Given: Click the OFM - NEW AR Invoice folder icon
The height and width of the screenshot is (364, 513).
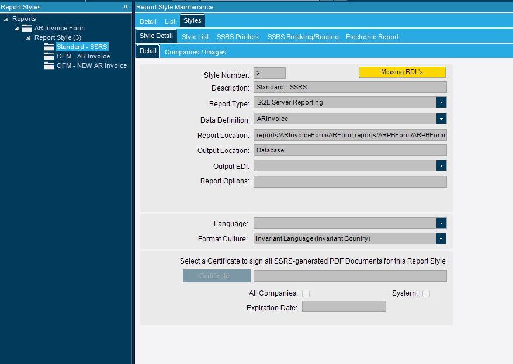Looking at the screenshot, I should coord(49,65).
